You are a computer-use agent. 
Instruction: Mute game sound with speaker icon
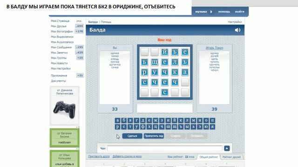coord(237,30)
